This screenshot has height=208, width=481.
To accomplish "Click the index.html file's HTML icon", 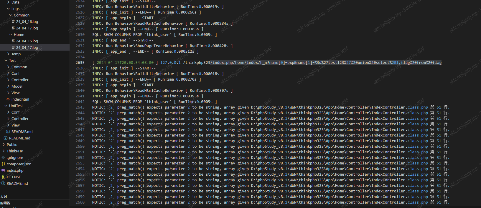I will 8,99.
